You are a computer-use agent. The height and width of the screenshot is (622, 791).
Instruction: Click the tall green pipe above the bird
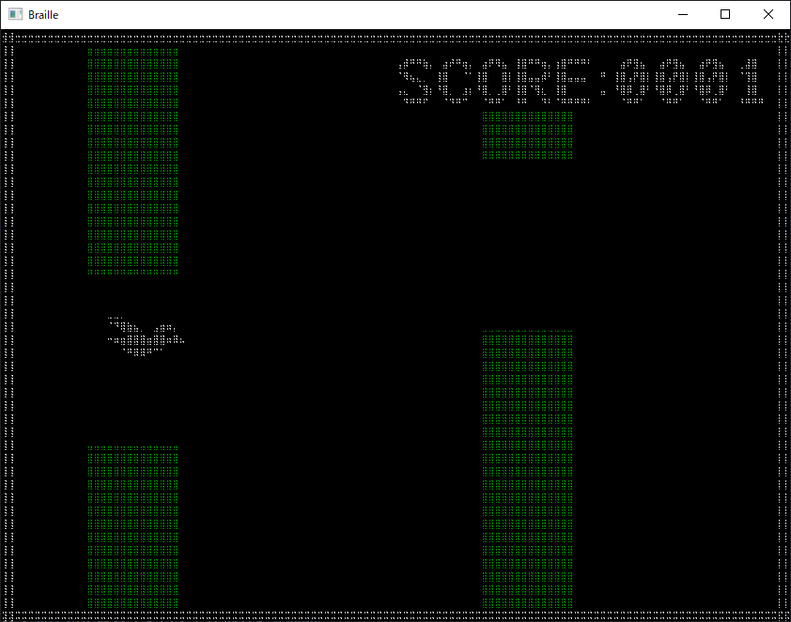point(133,162)
